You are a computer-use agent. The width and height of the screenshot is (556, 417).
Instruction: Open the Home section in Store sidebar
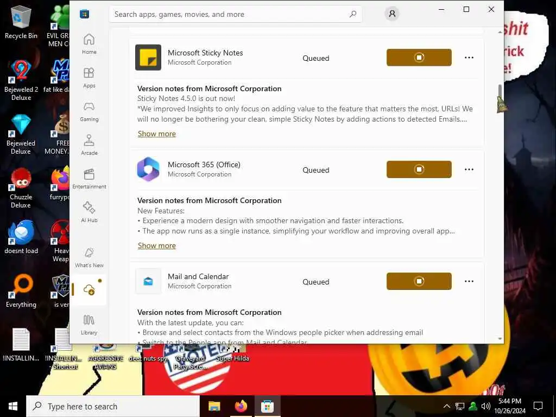[89, 44]
